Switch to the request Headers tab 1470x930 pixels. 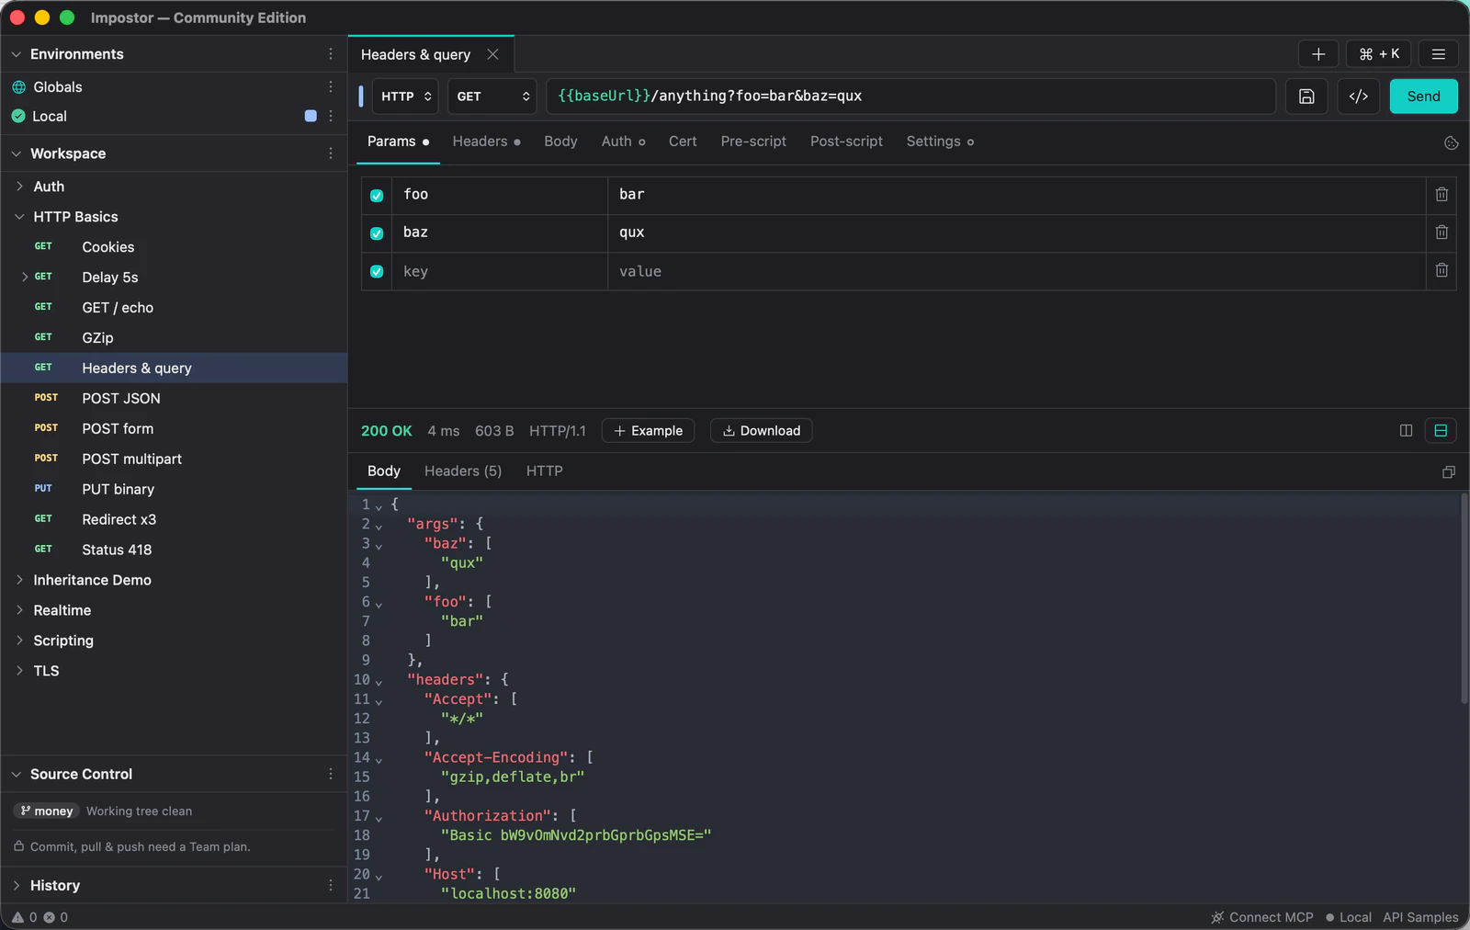(486, 142)
